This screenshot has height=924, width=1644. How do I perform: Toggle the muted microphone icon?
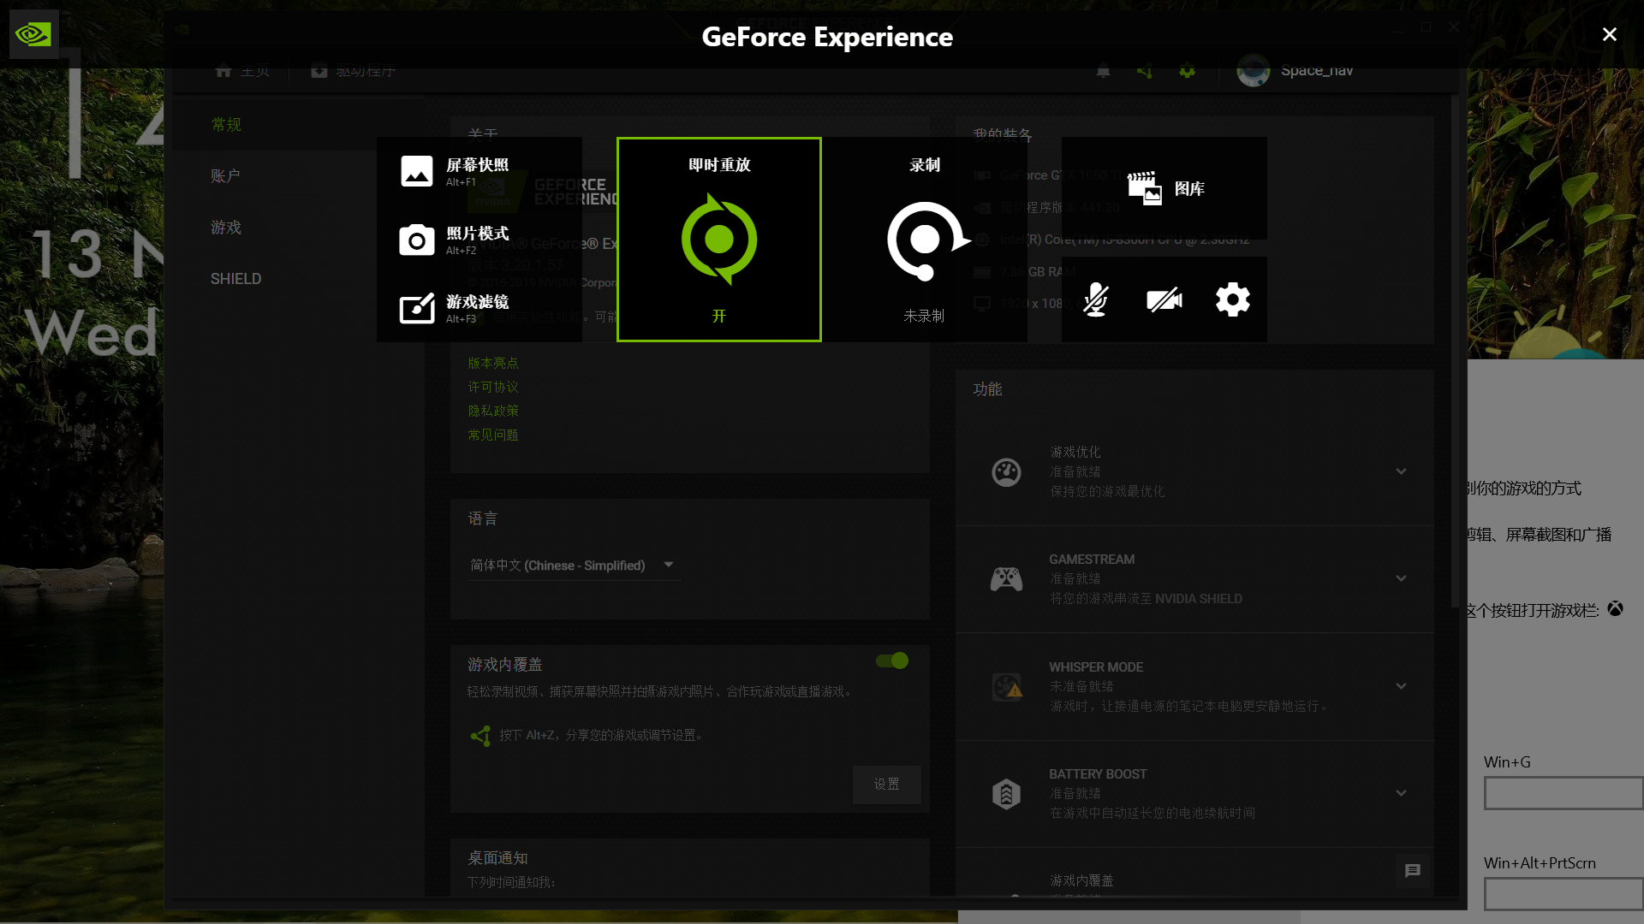1096,299
